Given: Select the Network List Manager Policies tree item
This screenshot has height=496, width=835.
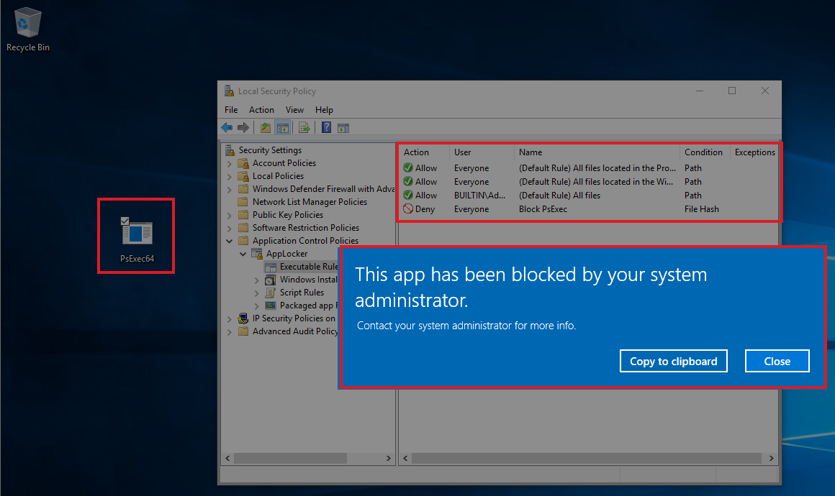Looking at the screenshot, I should coord(310,202).
